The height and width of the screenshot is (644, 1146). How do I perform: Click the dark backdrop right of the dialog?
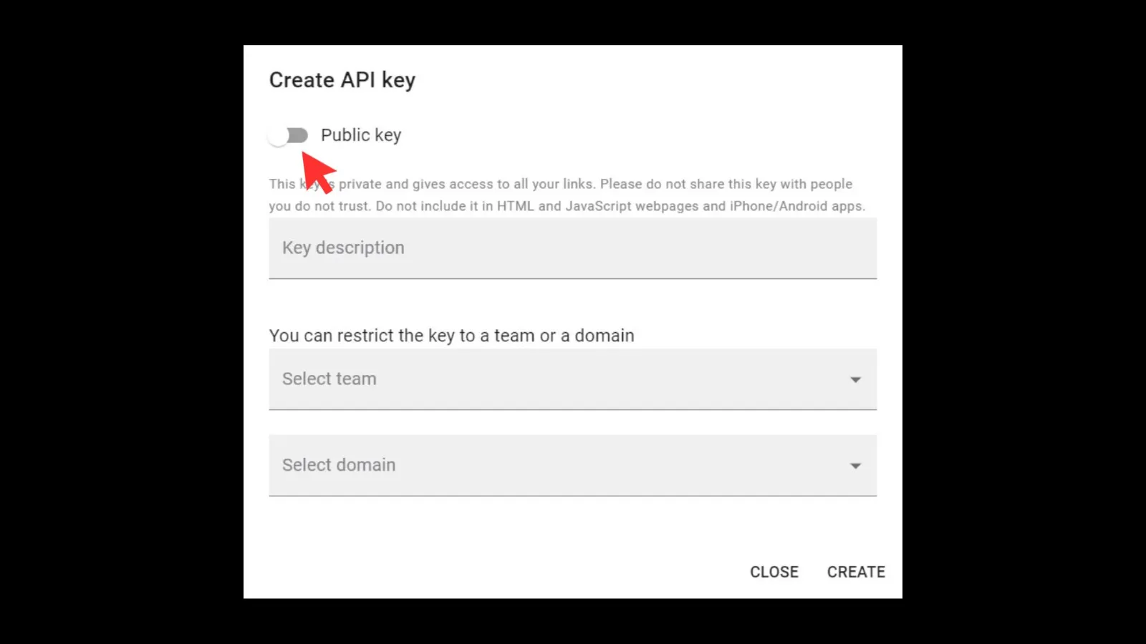coord(1024,322)
